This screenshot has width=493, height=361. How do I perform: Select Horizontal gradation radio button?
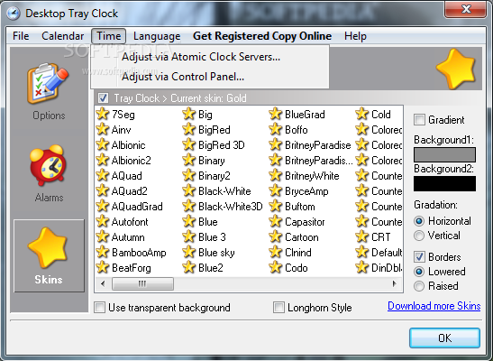(419, 221)
